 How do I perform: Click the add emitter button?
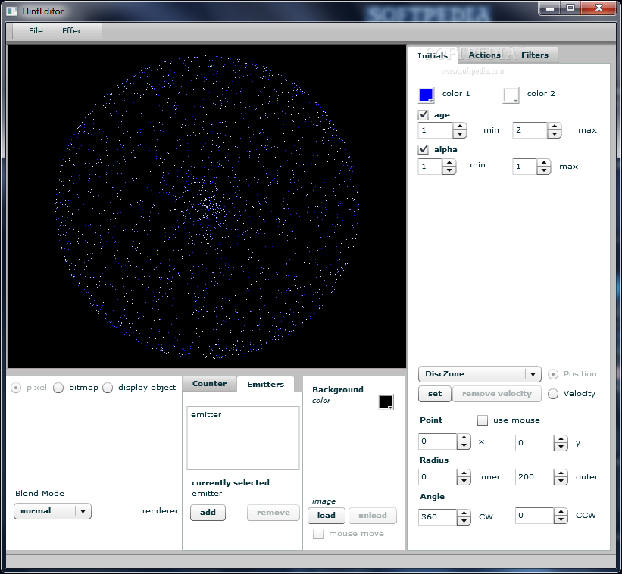208,513
